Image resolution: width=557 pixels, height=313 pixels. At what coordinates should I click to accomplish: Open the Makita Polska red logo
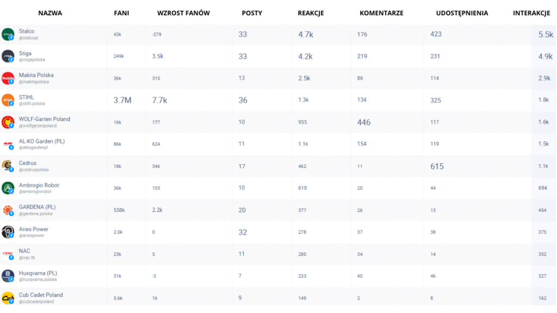[8, 78]
